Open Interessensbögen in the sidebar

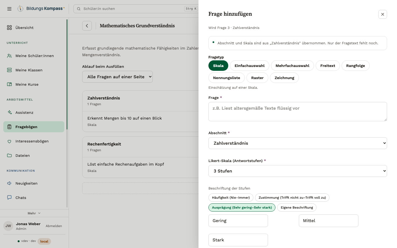click(34, 141)
